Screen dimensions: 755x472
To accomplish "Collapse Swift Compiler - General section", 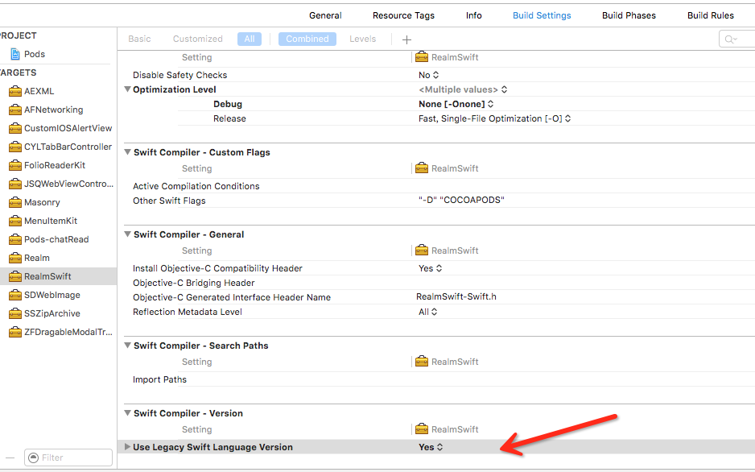I will point(128,234).
